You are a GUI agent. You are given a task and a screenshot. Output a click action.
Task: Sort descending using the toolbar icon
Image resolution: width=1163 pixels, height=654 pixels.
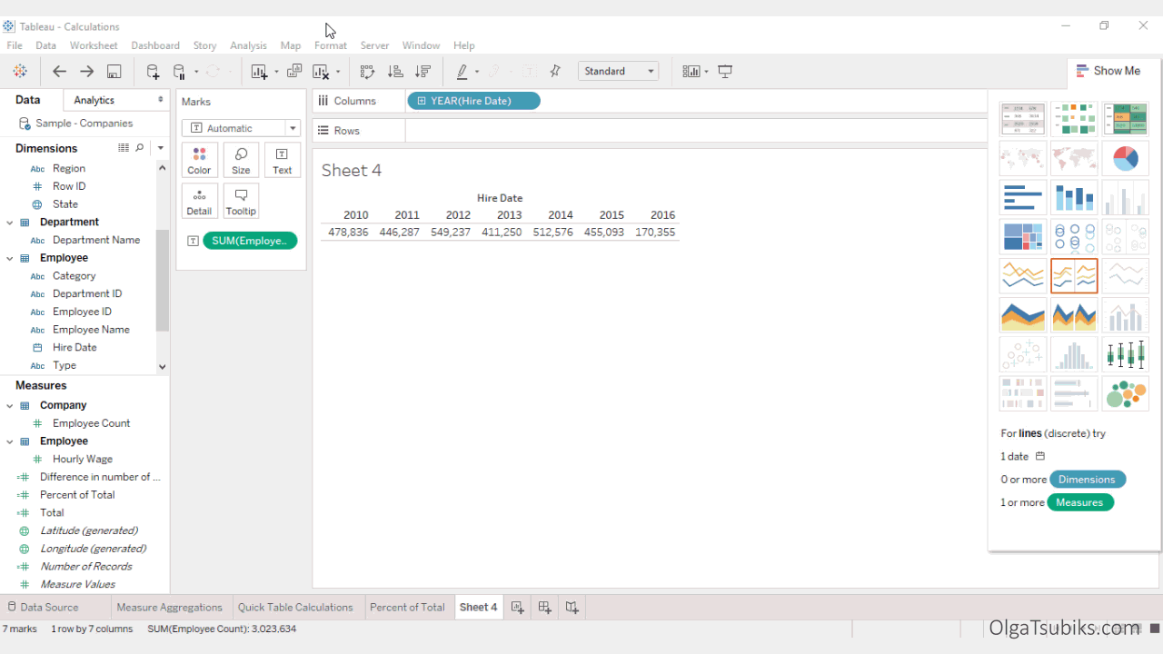coord(422,71)
